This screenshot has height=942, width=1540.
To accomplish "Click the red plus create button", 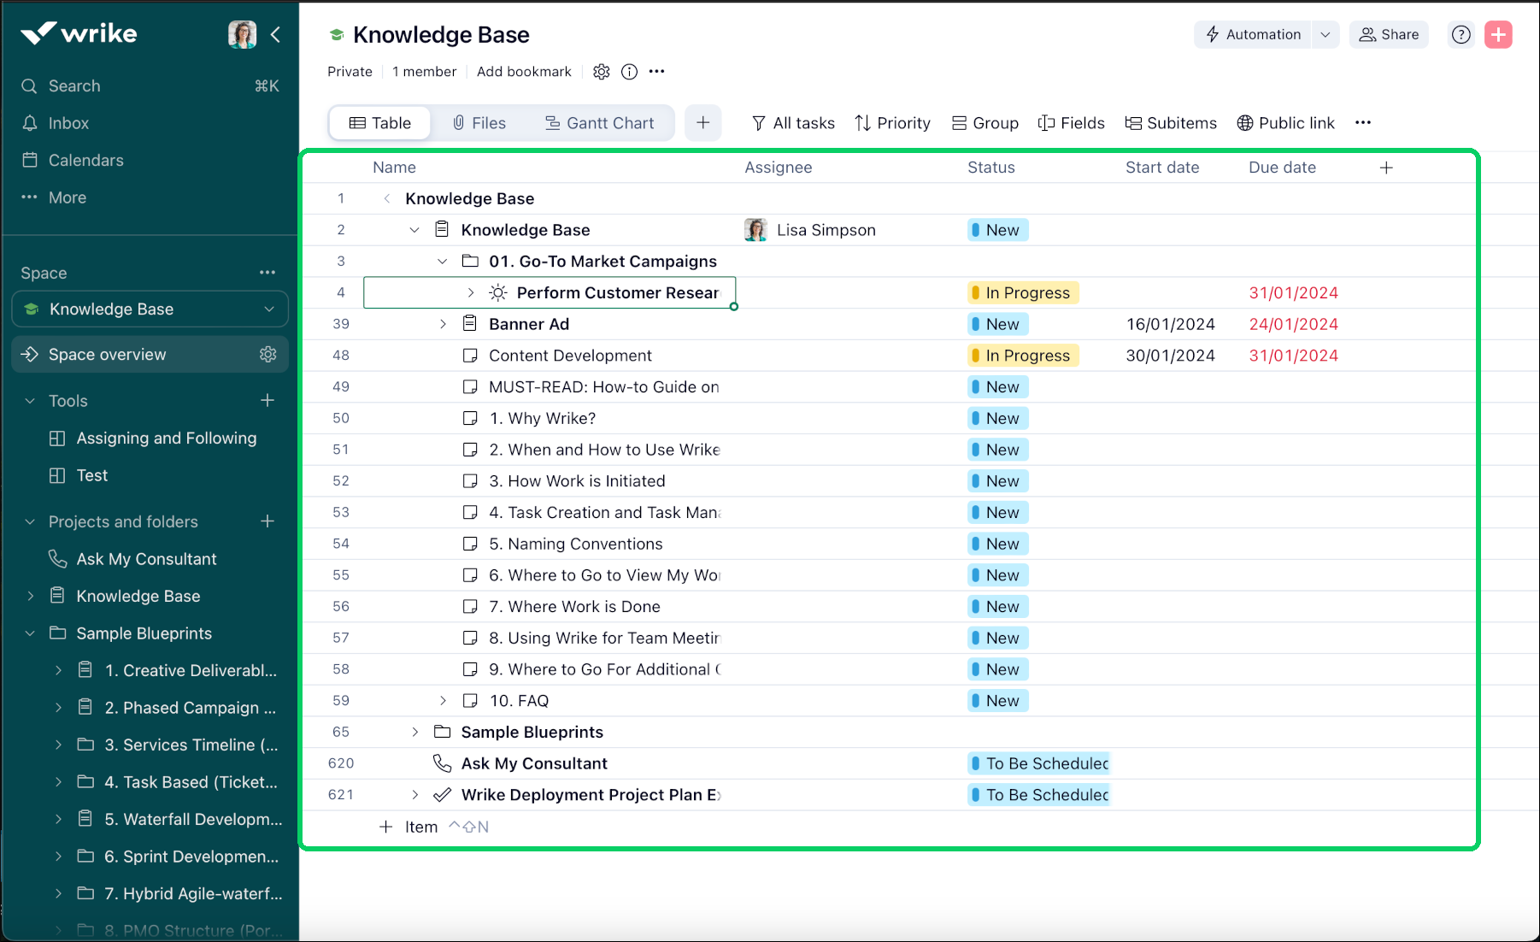I will click(x=1497, y=34).
